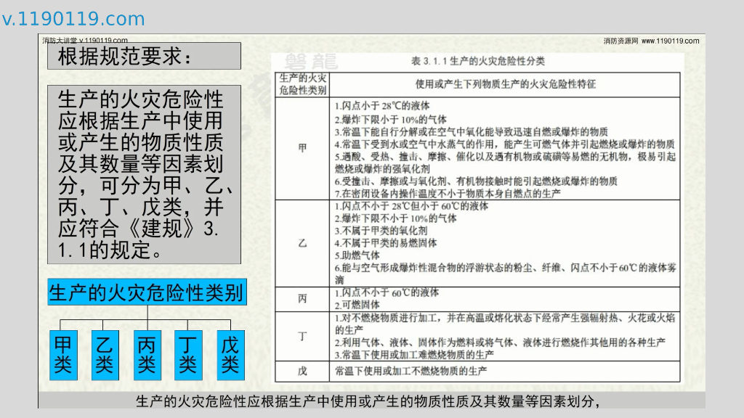The height and width of the screenshot is (418, 744).
Task: Click the line 常温下使用或加工不燃烧物质的生产
Action: pyautogui.click(x=411, y=371)
